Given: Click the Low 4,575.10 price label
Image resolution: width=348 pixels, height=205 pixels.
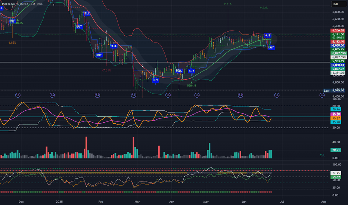Looking at the screenshot, I should pos(334,91).
